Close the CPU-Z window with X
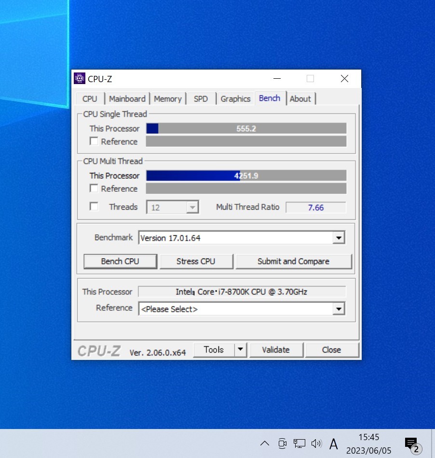The height and width of the screenshot is (458, 435). coord(344,79)
